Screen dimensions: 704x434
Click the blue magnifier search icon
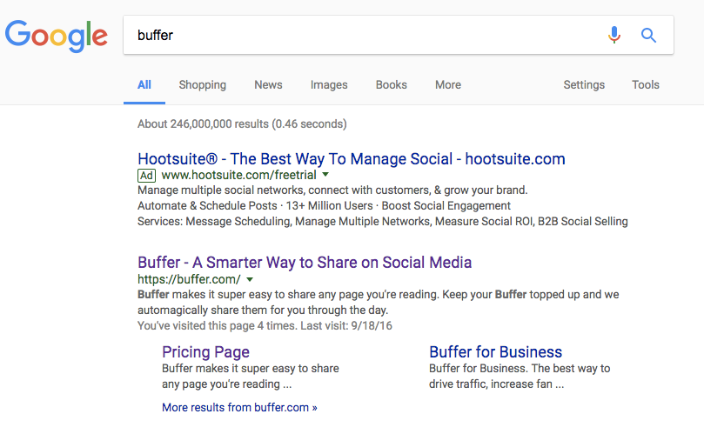[x=648, y=35]
